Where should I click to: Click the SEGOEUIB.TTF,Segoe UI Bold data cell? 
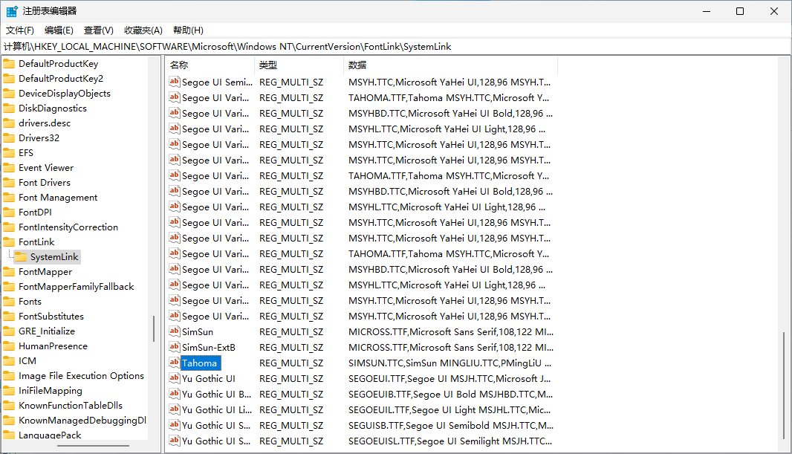coord(450,395)
